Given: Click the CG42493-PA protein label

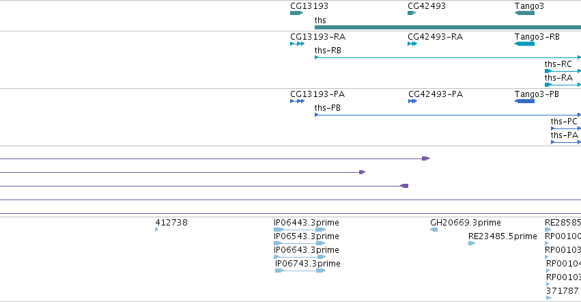Looking at the screenshot, I should pos(436,94).
